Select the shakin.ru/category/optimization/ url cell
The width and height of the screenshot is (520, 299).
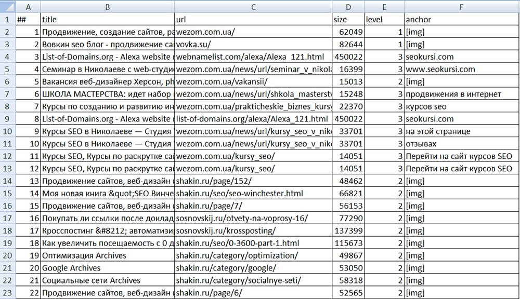coord(253,256)
